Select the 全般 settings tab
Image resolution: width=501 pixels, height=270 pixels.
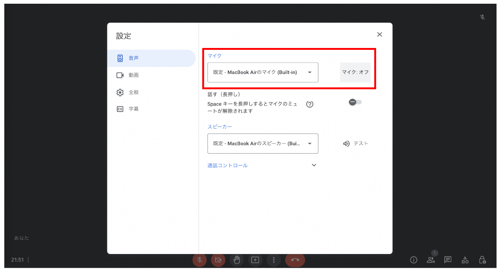133,92
